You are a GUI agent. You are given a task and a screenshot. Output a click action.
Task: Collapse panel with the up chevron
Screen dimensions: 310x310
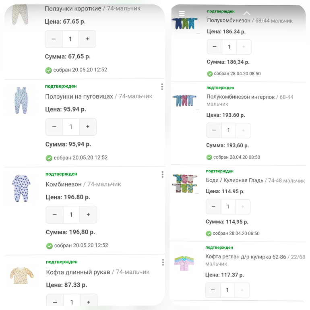pos(247,13)
